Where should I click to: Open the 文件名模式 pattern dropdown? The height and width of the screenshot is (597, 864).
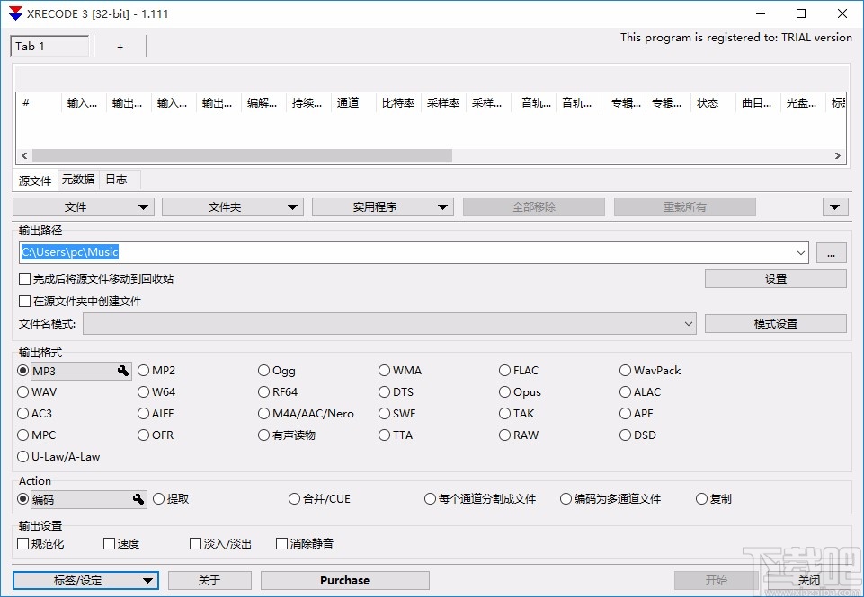(688, 323)
